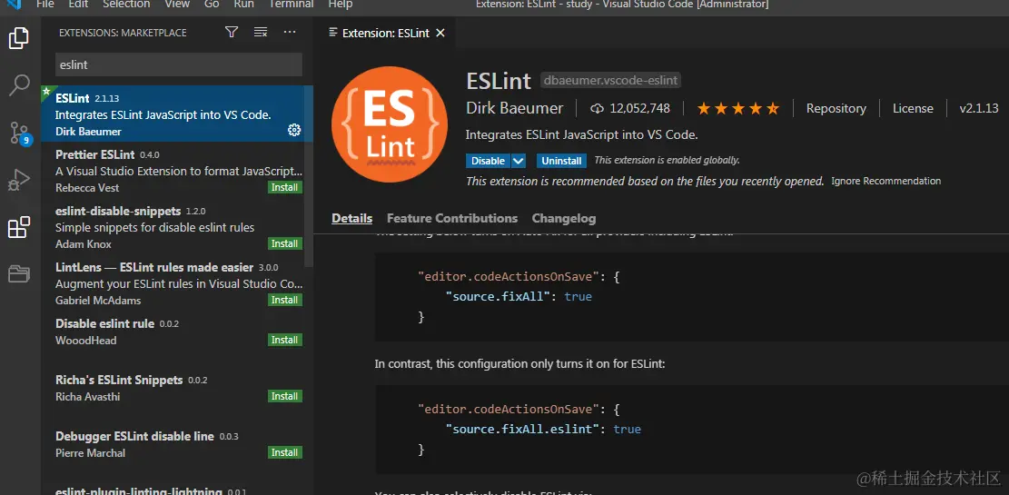Click the Disable button for ESLint

point(489,160)
